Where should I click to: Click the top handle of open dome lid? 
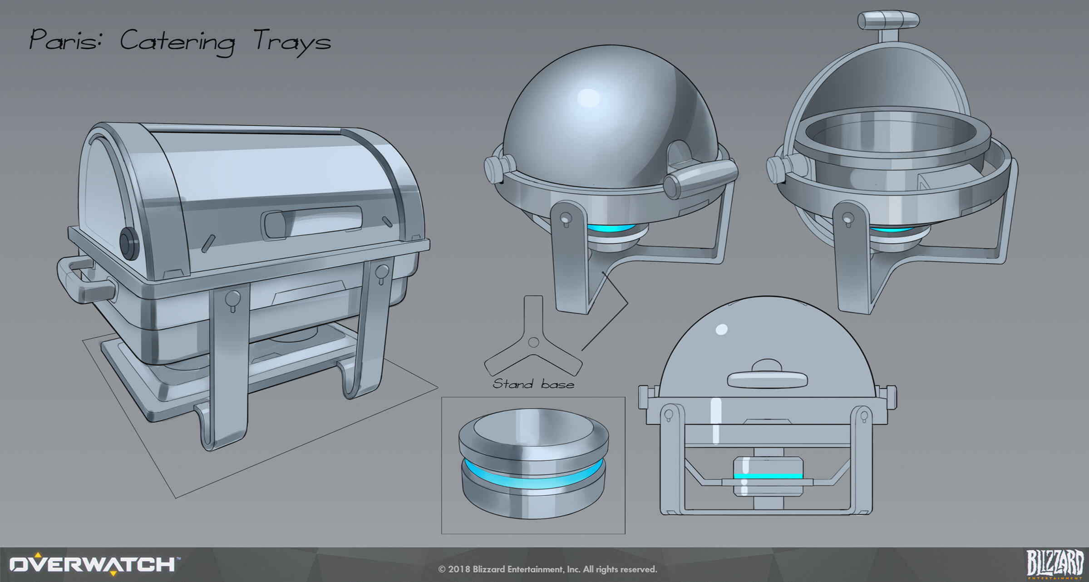(x=888, y=21)
